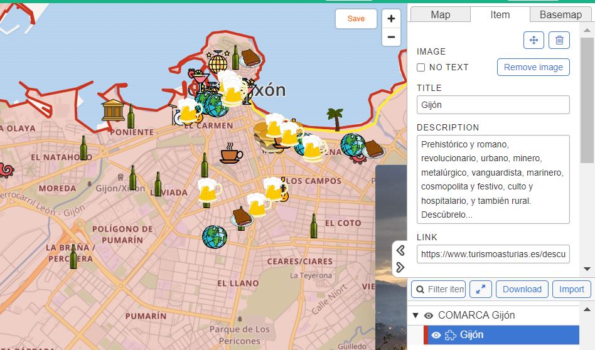Collapse the COMARCA Gijón tree group

pos(415,316)
